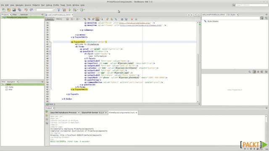Click the Shift Line Right editor icon
This screenshot has height=151, width=269.
pos(126,19)
